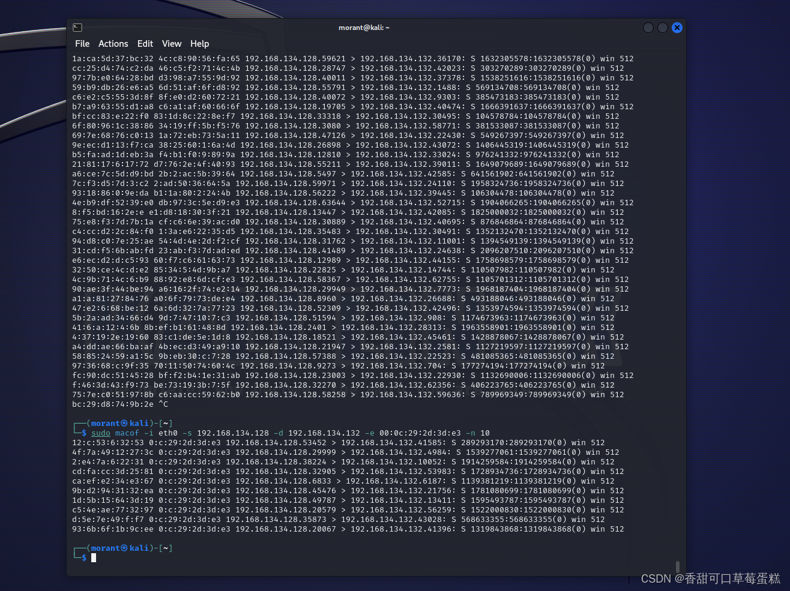
Task: Click MAC address e6:ec:d2:d:c5:93
Action: coord(110,260)
